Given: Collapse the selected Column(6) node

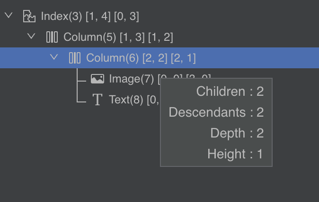Looking at the screenshot, I should (x=54, y=57).
